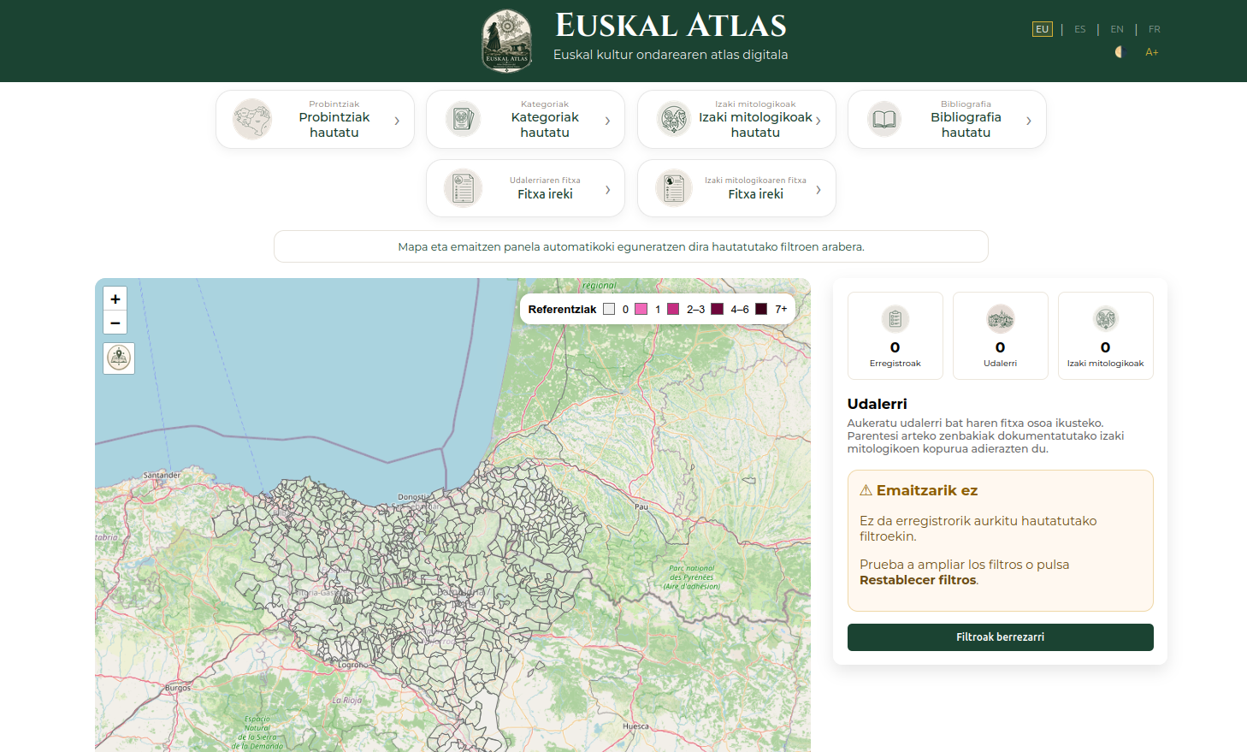Expand the Kategoriak hautatu chevron
The image size is (1247, 752).
pyautogui.click(x=607, y=121)
